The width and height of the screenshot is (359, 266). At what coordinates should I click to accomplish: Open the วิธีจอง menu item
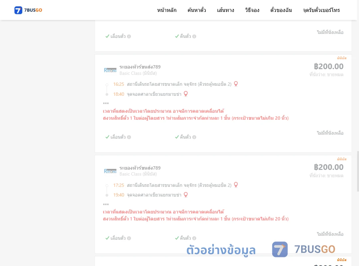point(252,10)
